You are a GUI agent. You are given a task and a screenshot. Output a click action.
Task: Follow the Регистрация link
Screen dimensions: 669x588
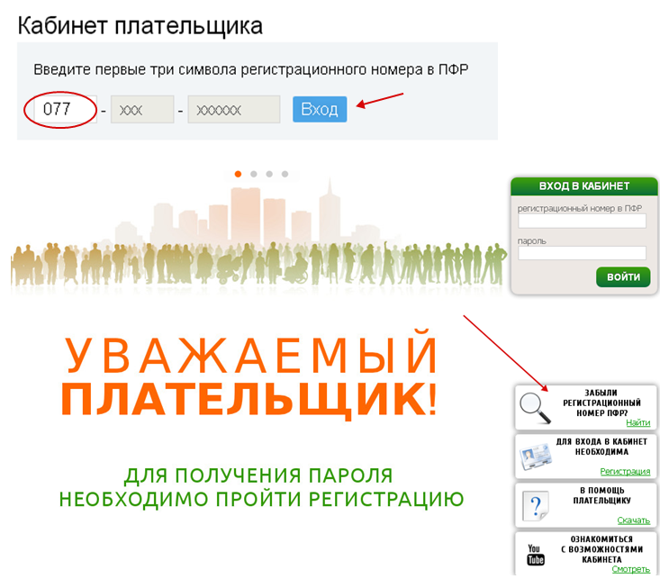pyautogui.click(x=625, y=471)
